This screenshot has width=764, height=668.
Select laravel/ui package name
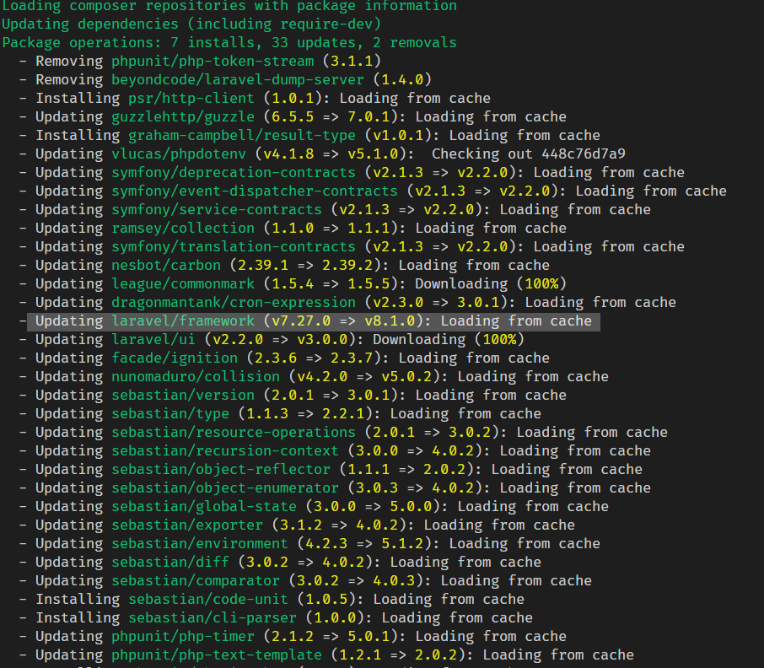point(153,340)
